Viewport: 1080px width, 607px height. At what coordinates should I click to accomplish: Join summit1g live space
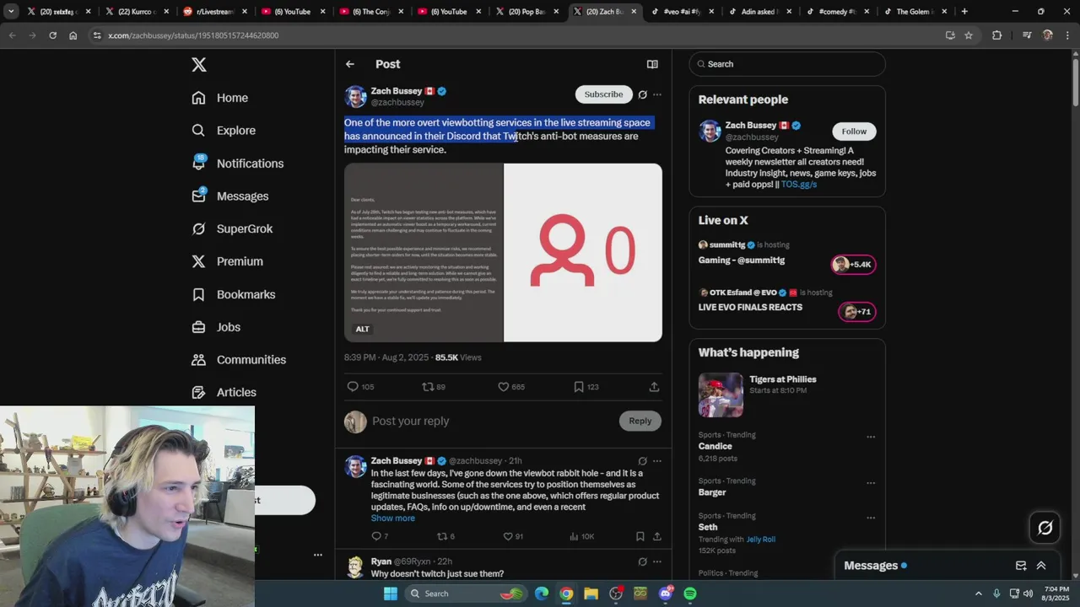click(x=787, y=254)
